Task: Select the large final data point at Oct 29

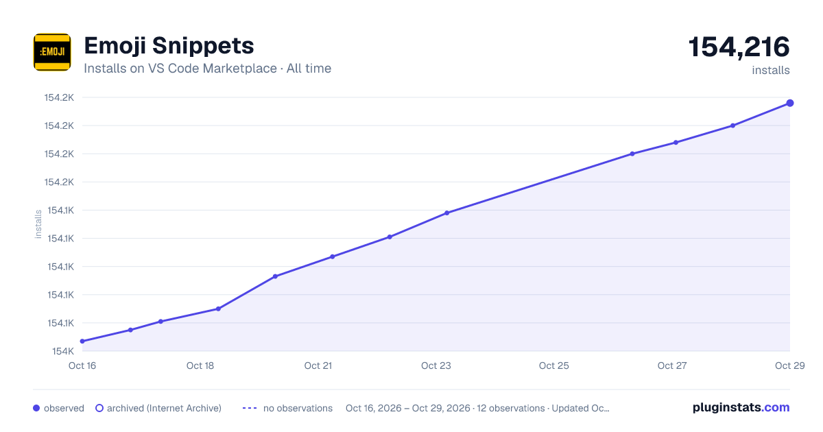Action: 790,103
